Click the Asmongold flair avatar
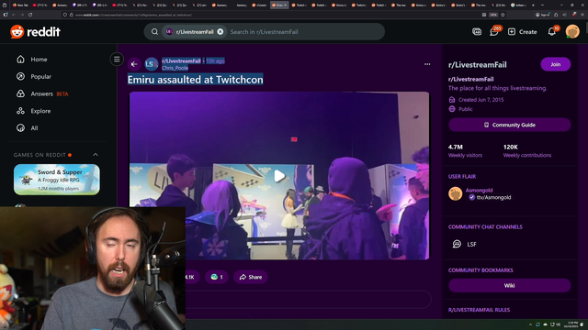 (456, 193)
